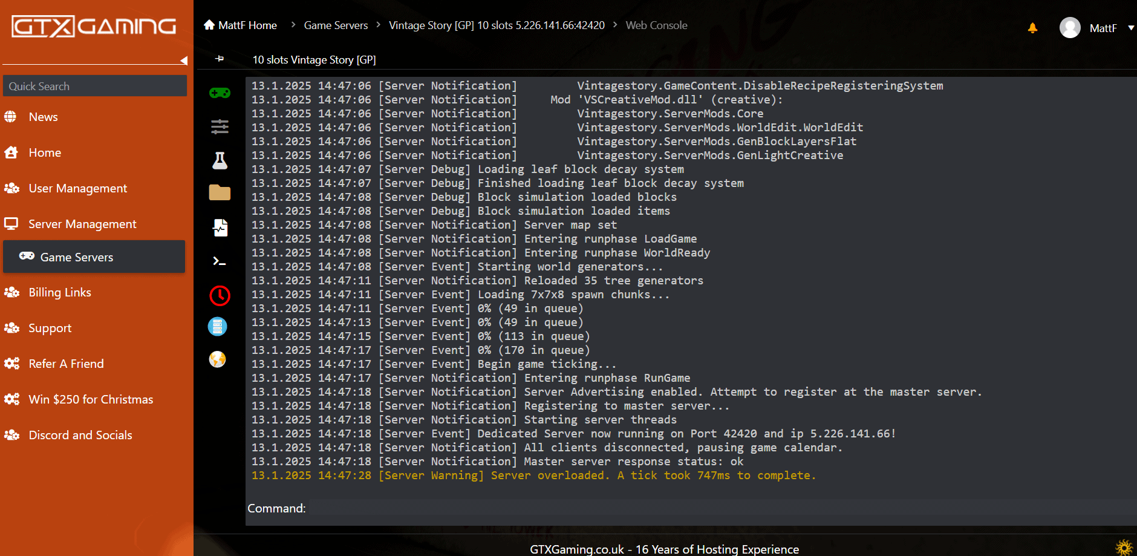
Task: Focus the Command input field
Action: [x=720, y=509]
